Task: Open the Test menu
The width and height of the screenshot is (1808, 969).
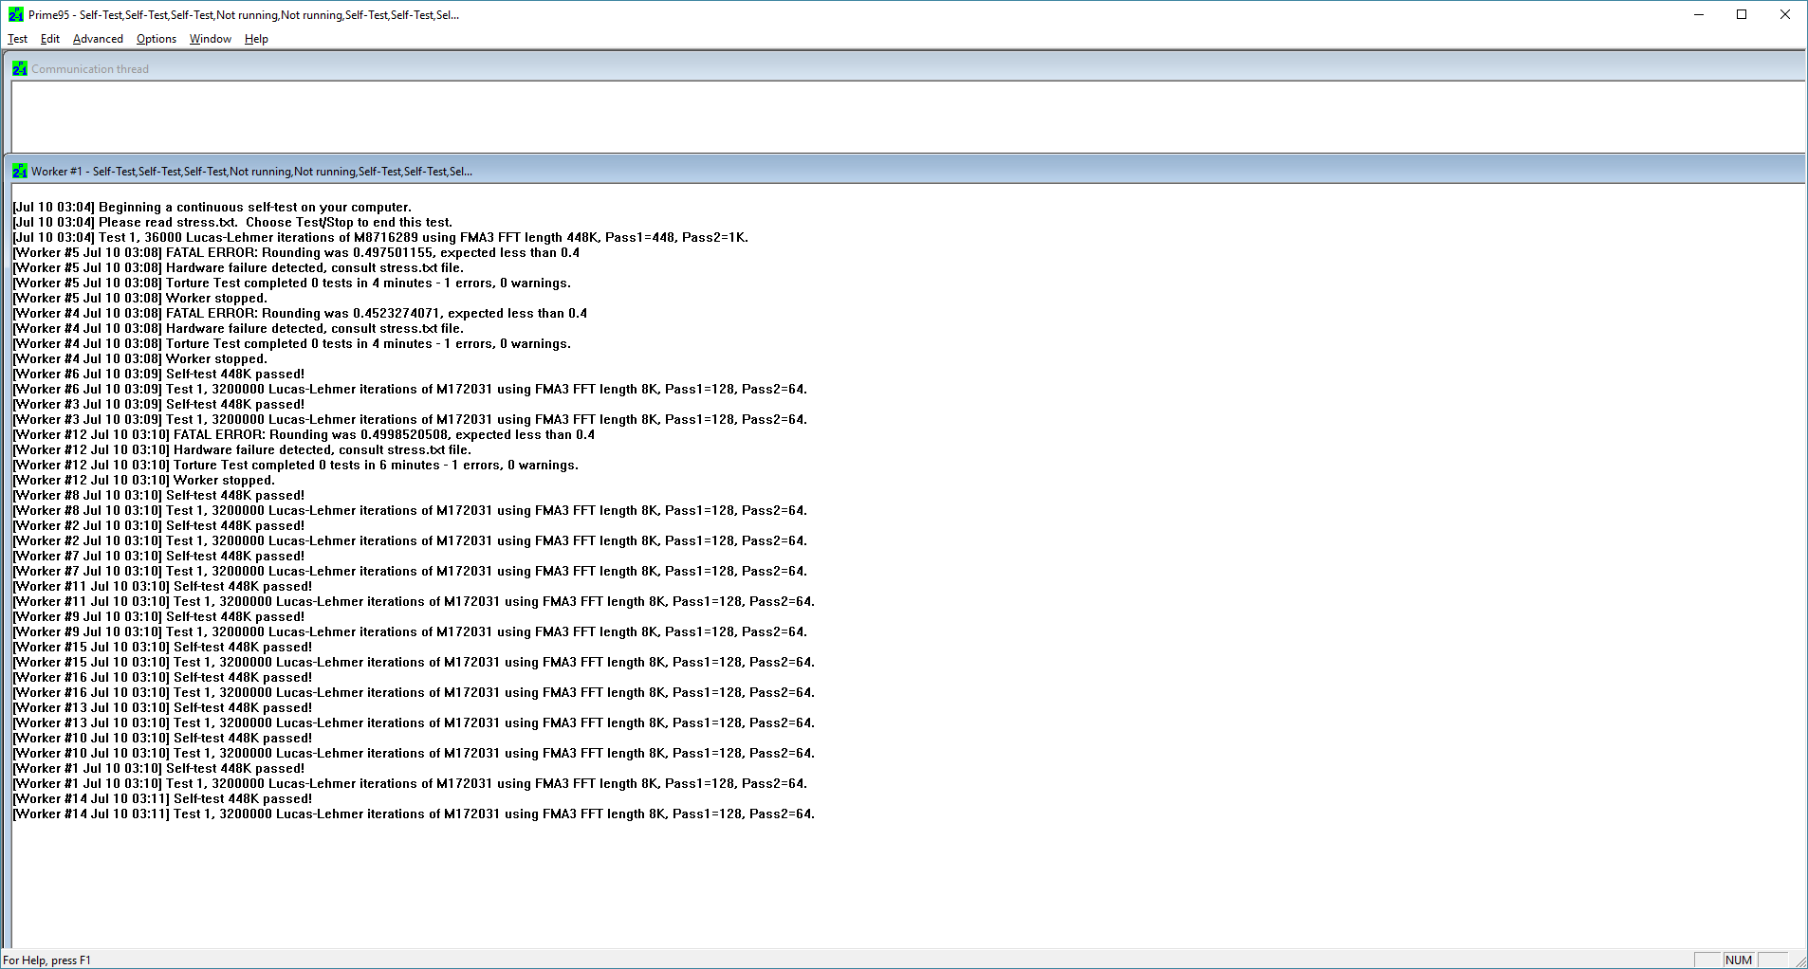Action: click(x=17, y=39)
